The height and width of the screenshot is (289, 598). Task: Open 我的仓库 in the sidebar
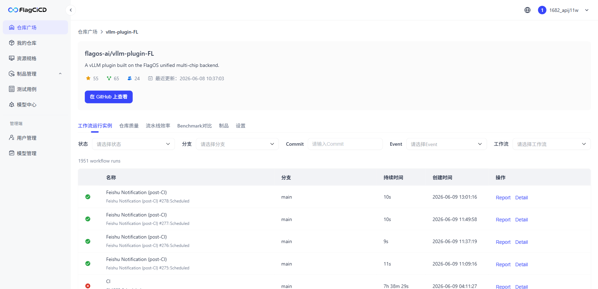coord(35,43)
